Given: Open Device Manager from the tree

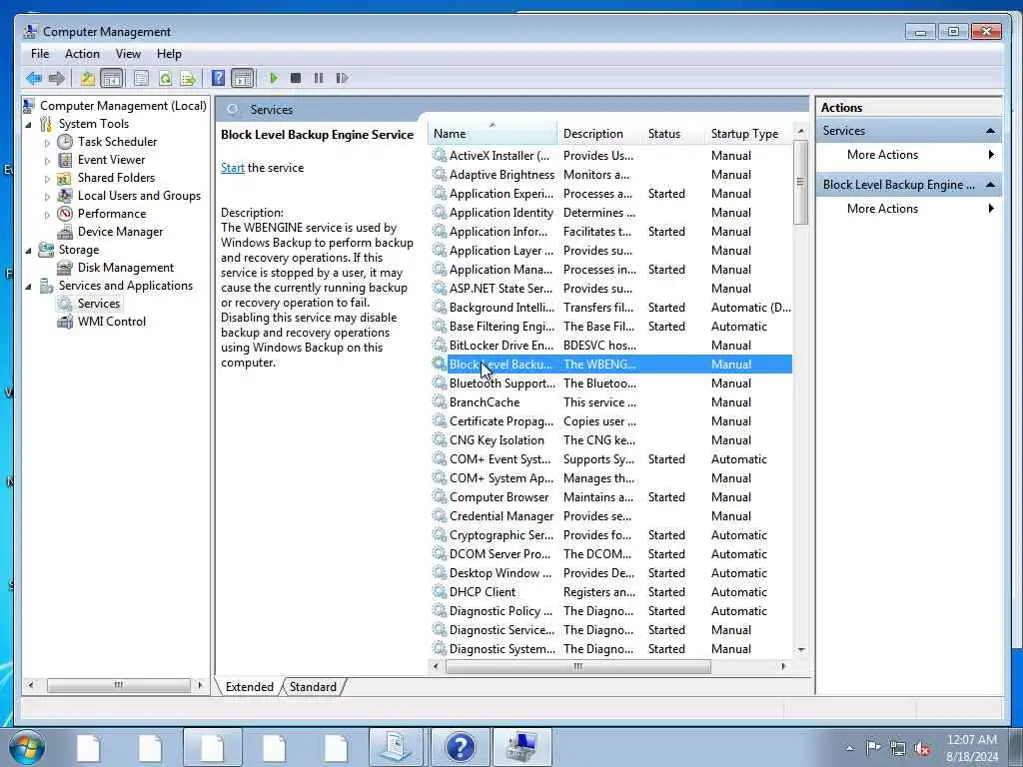Looking at the screenshot, I should (x=120, y=232).
